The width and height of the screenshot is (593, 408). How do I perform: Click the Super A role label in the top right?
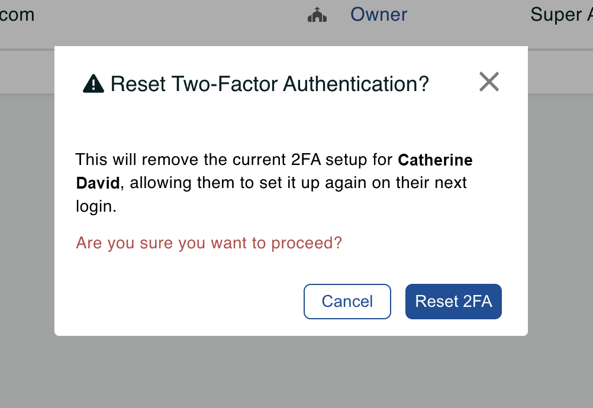pyautogui.click(x=561, y=15)
